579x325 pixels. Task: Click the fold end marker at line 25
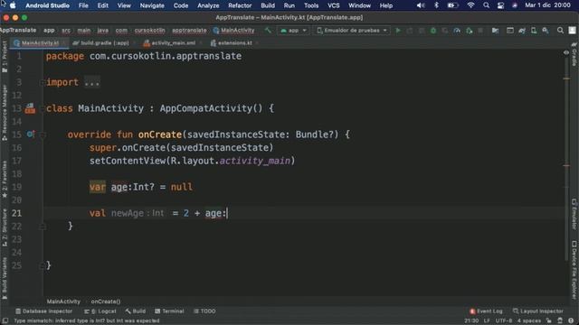42,265
